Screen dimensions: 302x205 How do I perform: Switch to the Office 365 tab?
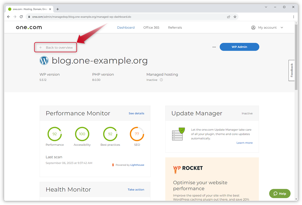click(x=151, y=27)
